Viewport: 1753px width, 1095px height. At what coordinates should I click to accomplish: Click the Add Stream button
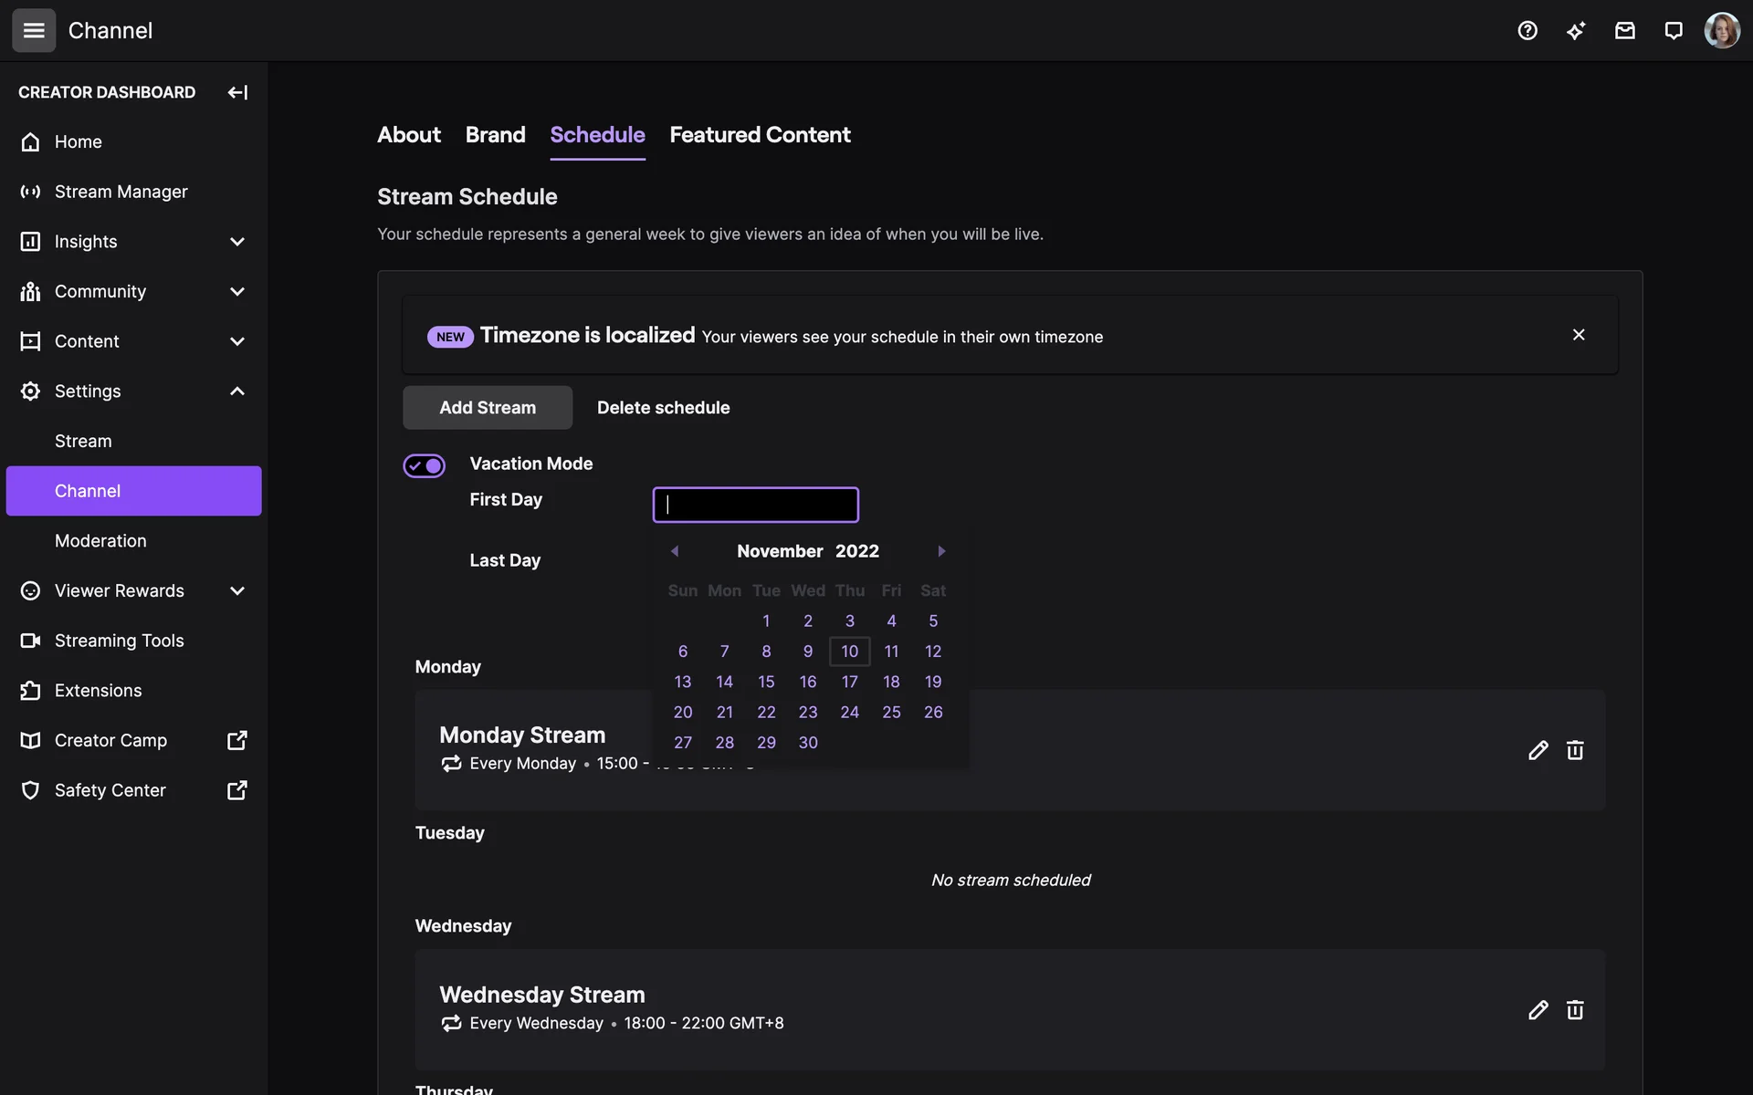tap(488, 408)
